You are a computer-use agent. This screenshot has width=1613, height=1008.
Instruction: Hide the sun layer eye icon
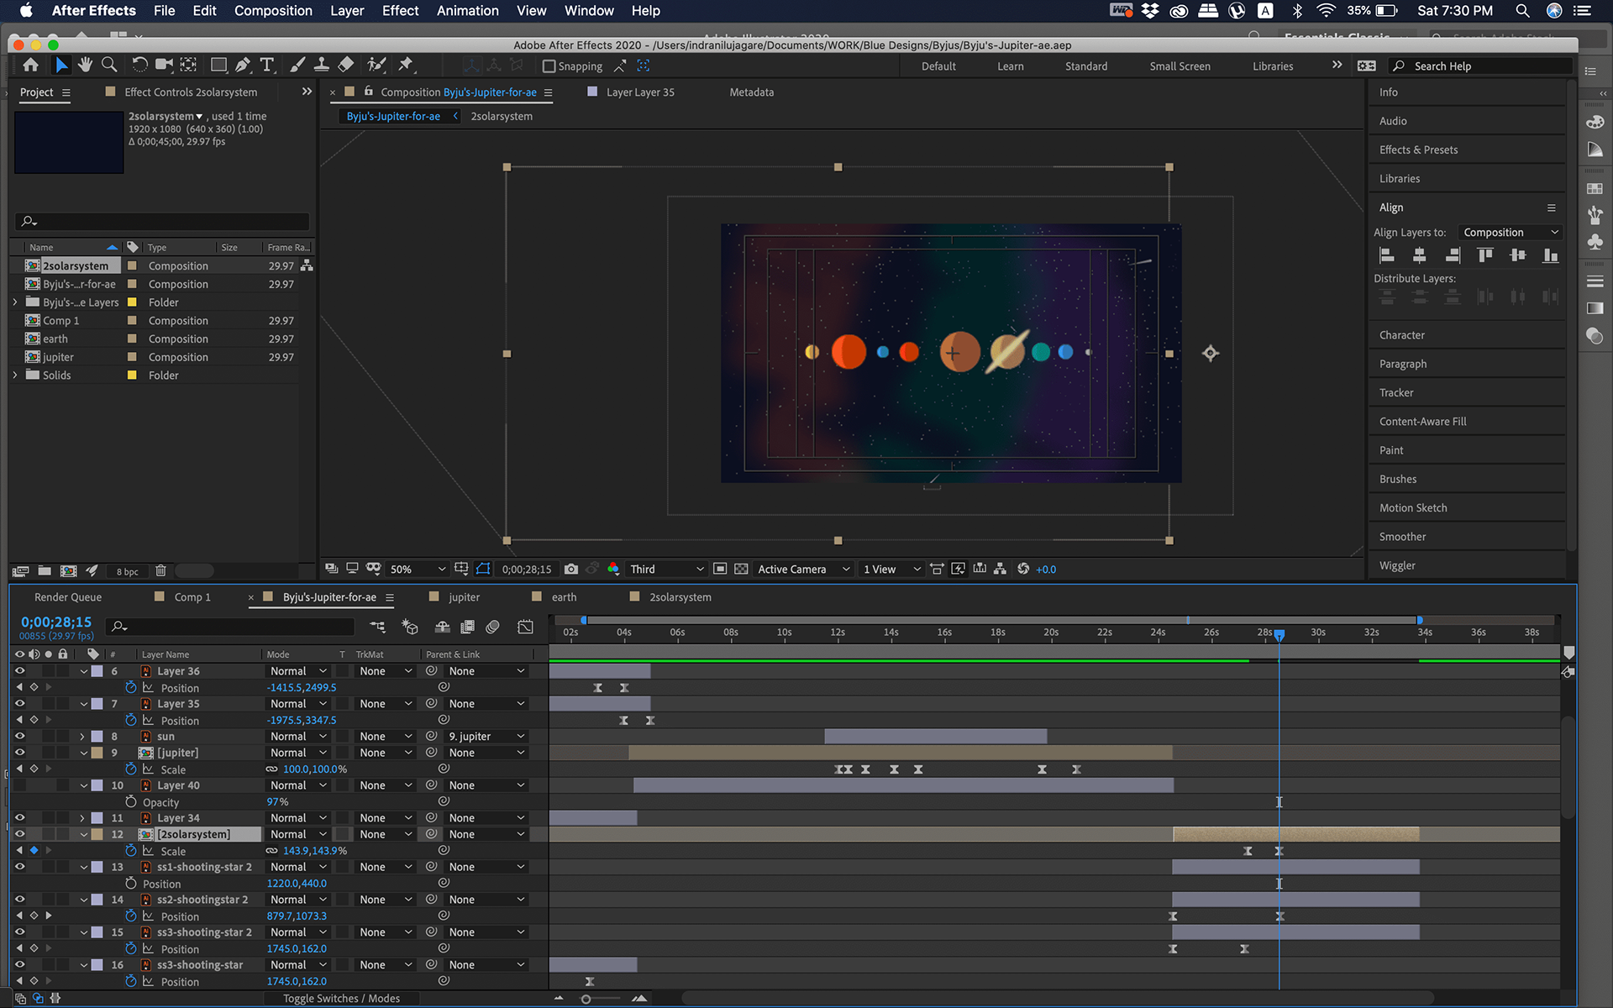pos(19,736)
